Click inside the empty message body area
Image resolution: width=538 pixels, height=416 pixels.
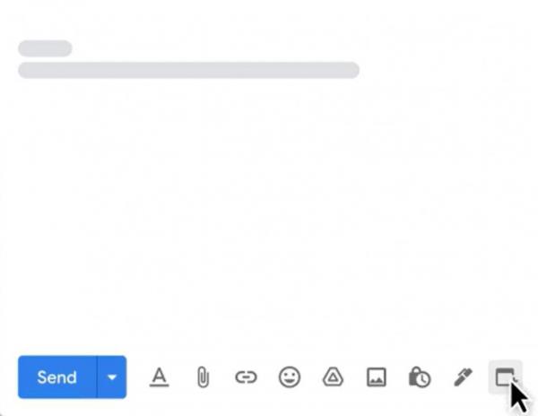click(269, 212)
